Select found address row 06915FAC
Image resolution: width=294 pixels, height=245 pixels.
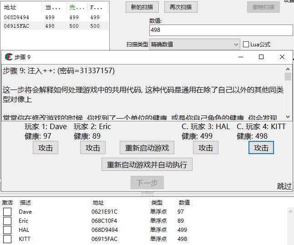point(56,26)
